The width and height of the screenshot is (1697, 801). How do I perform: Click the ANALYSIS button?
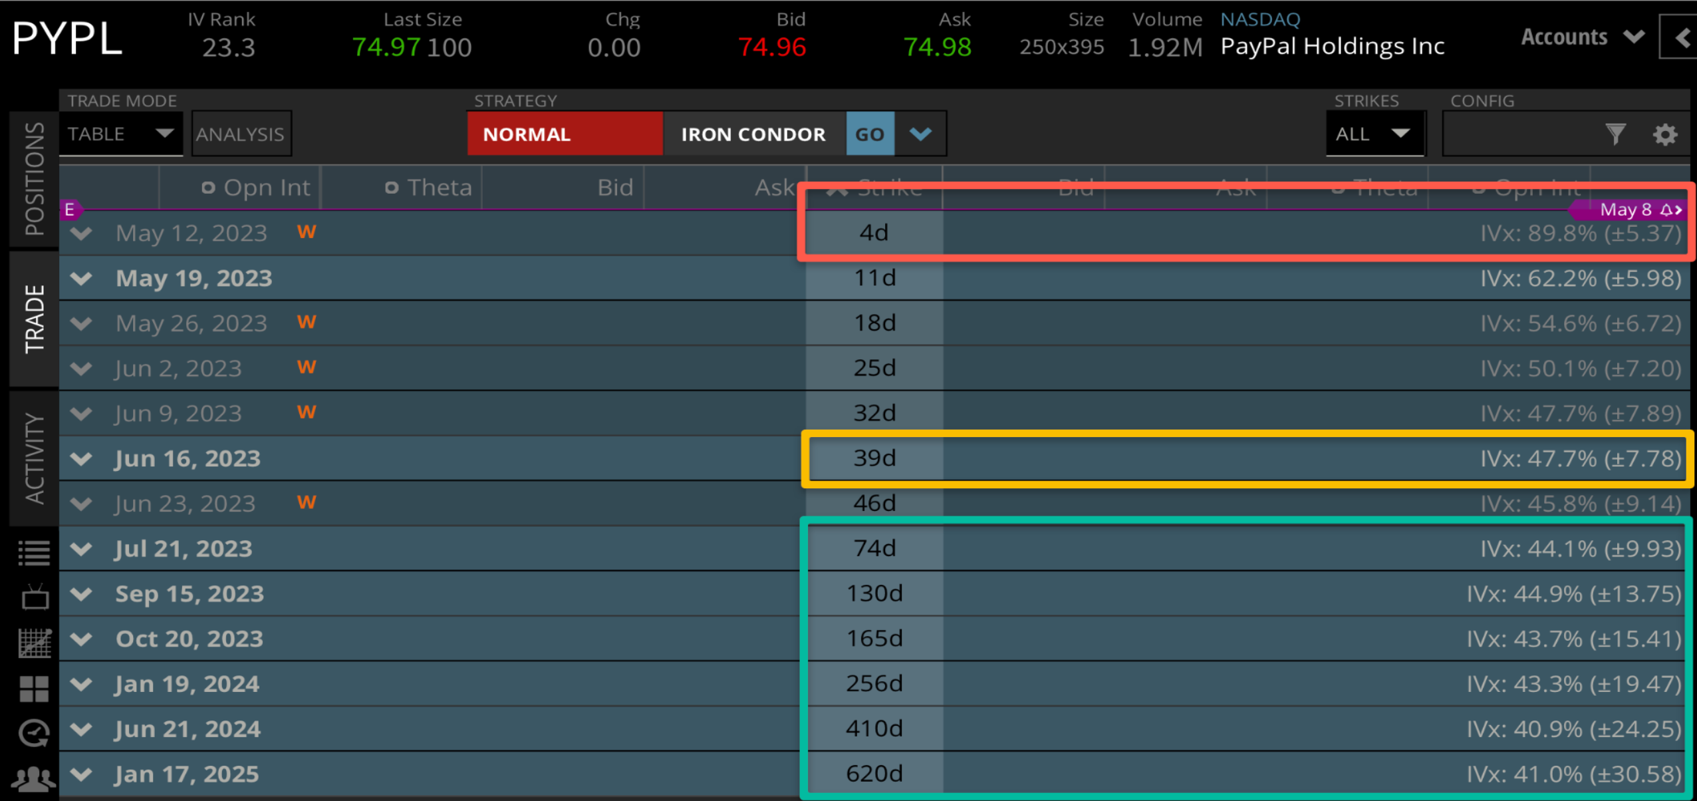tap(241, 134)
